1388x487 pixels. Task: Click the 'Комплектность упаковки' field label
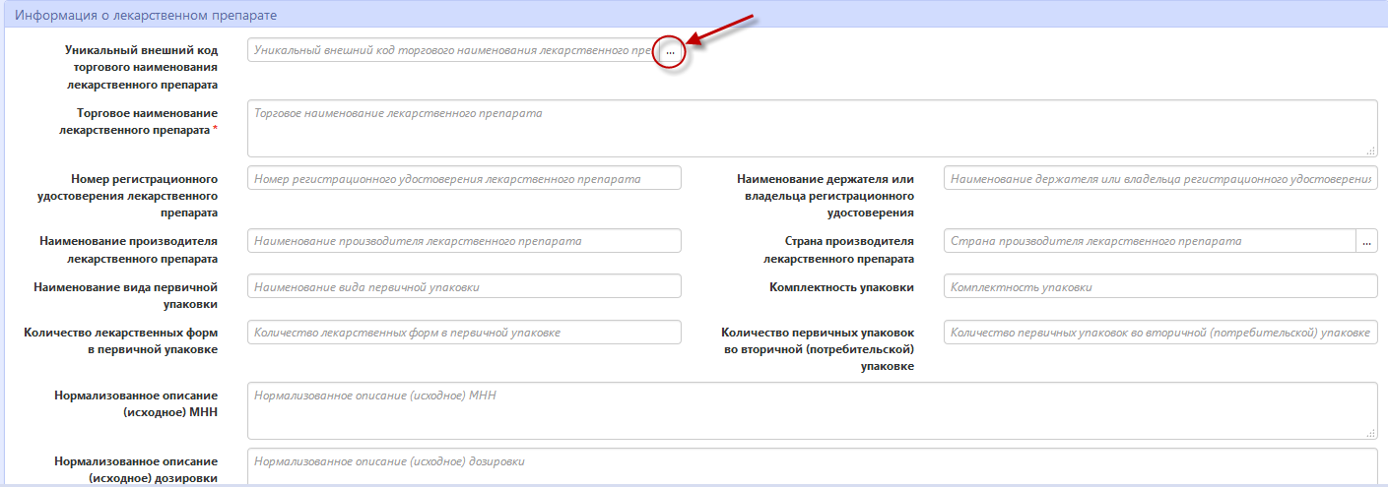tap(841, 287)
